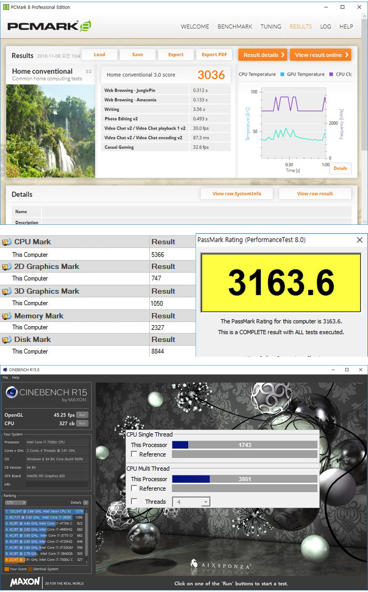Click CPU Mark result value 5366
Viewport: 368px width, 592px height.
click(x=158, y=254)
